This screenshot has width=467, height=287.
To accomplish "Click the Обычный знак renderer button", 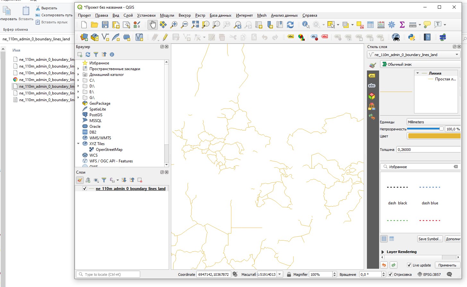I will tap(420, 64).
